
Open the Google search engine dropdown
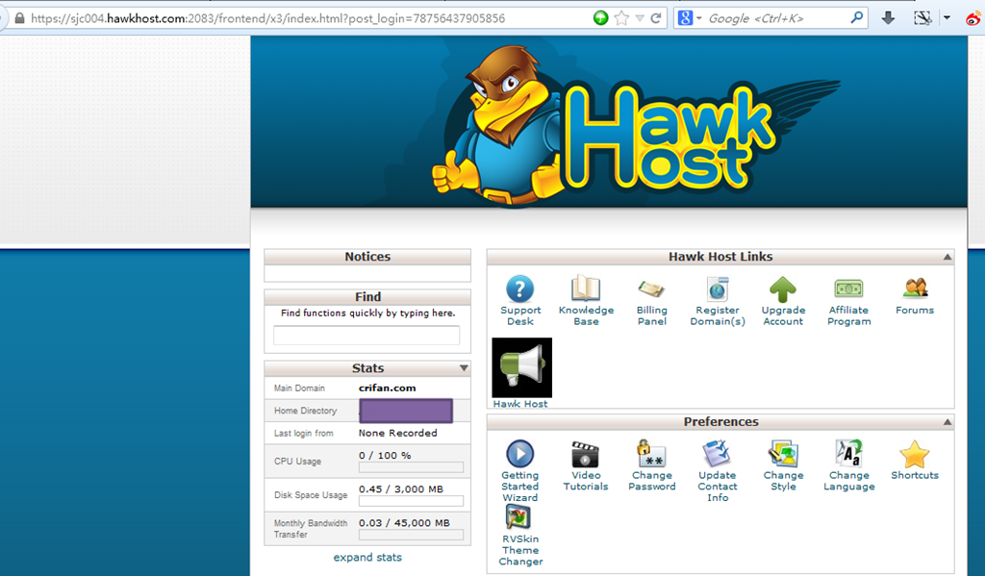[x=698, y=18]
